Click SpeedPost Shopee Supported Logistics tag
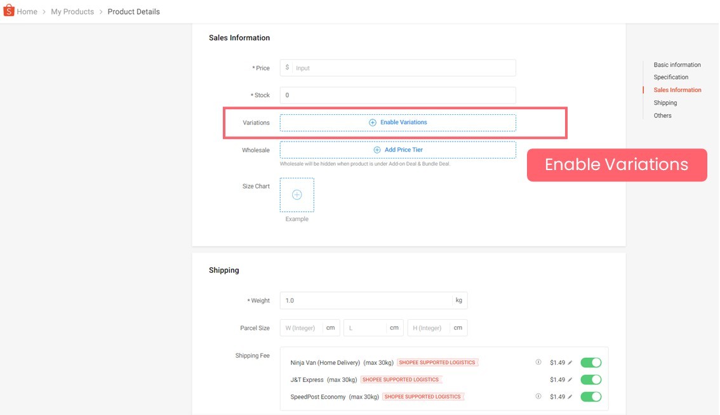Viewport: 720px width, 415px height. pos(423,397)
